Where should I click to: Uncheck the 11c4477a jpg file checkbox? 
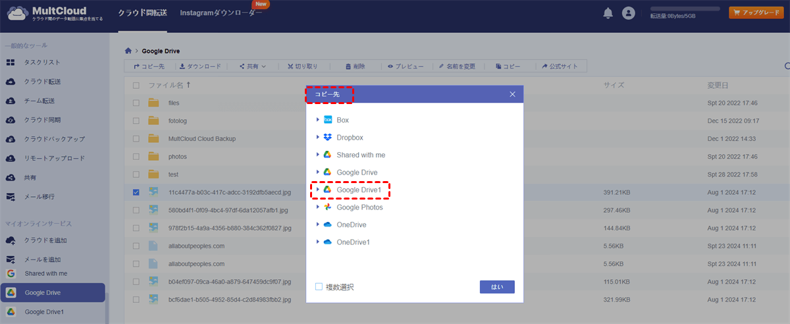pos(136,192)
